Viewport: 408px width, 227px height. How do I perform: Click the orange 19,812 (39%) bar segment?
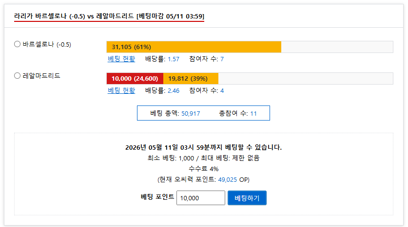tap(191, 79)
